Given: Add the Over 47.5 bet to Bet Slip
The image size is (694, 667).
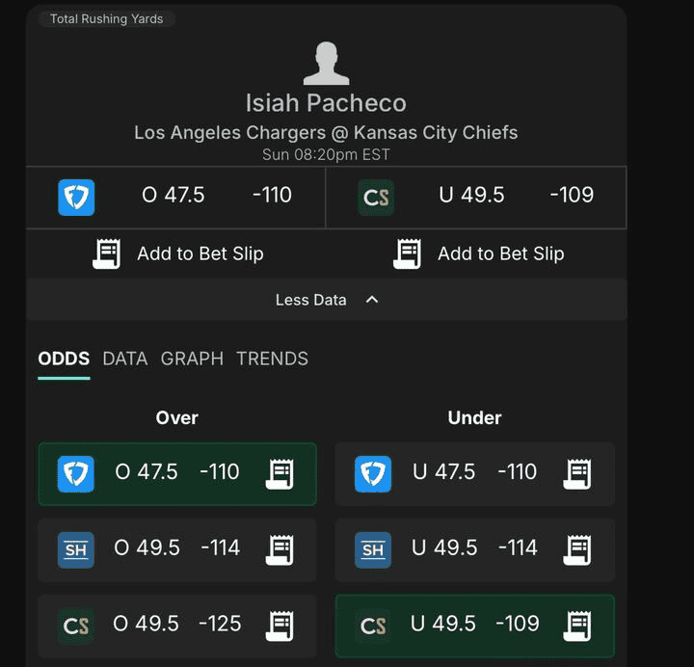Looking at the screenshot, I should pyautogui.click(x=178, y=253).
